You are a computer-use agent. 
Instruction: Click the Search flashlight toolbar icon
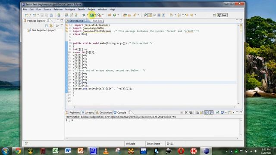pos(135,15)
